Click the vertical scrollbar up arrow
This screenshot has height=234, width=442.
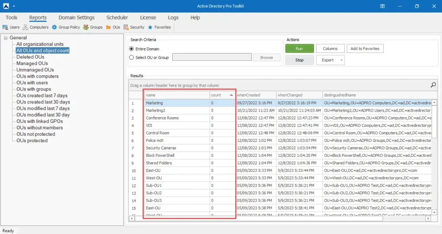click(434, 103)
